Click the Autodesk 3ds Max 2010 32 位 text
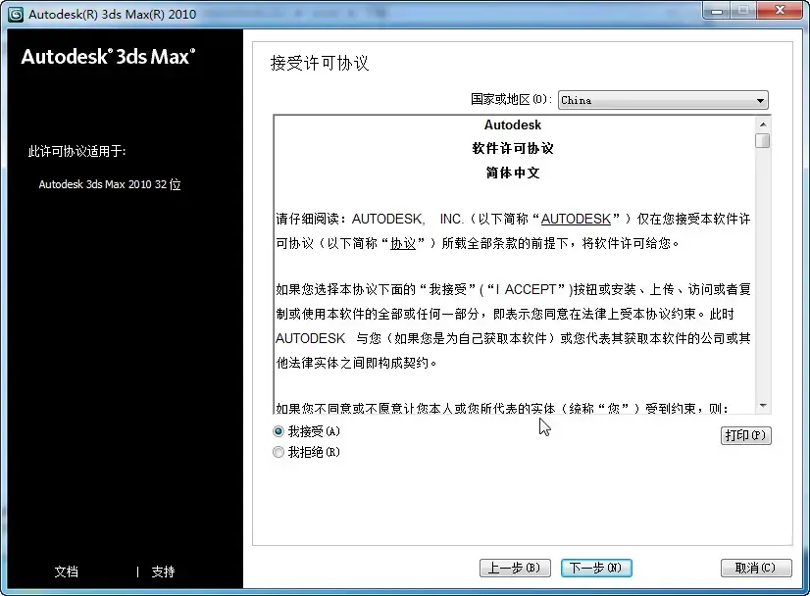This screenshot has height=596, width=810. pyautogui.click(x=110, y=184)
